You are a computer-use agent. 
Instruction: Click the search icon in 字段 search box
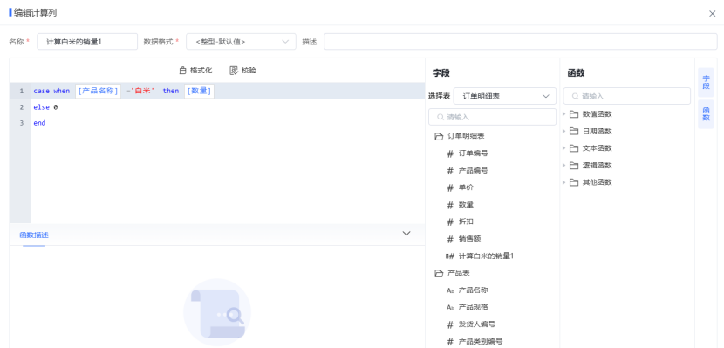(x=441, y=117)
